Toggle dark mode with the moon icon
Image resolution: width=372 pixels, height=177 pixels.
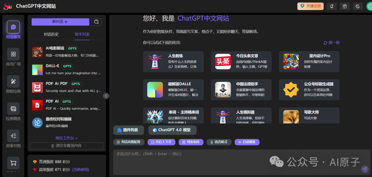coord(358,7)
